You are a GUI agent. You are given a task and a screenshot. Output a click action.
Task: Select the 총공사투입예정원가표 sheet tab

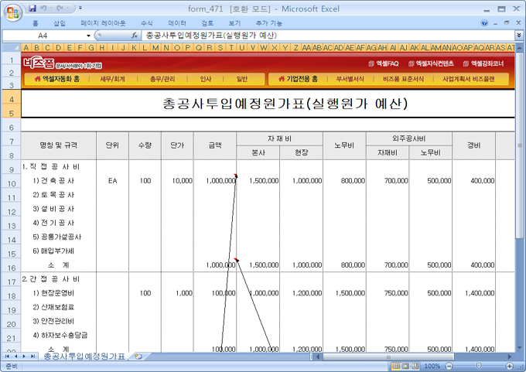[84, 357]
